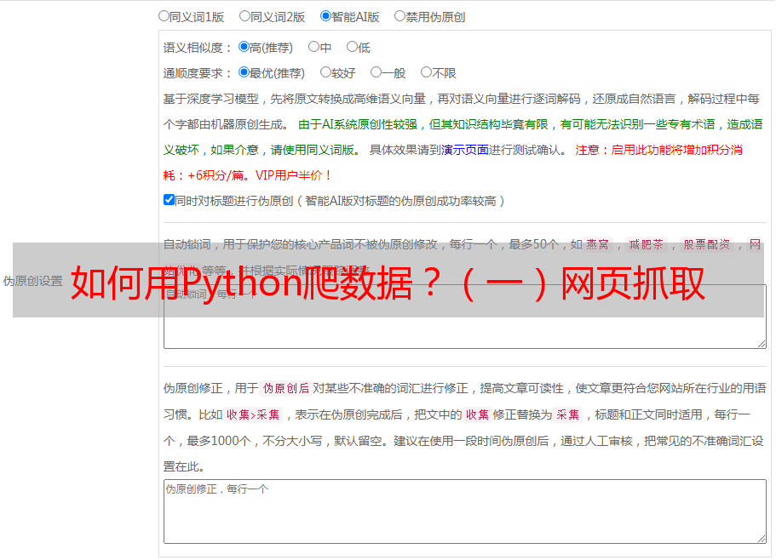Click the 燕窝 example tag
This screenshot has width=776, height=560.
597,244
